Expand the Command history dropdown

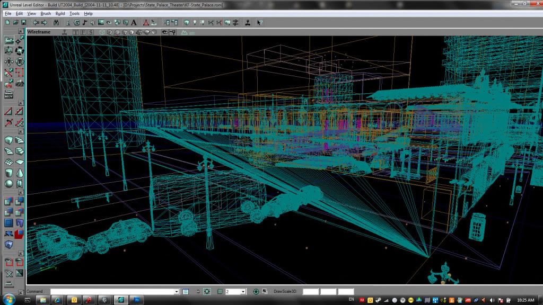(177, 292)
